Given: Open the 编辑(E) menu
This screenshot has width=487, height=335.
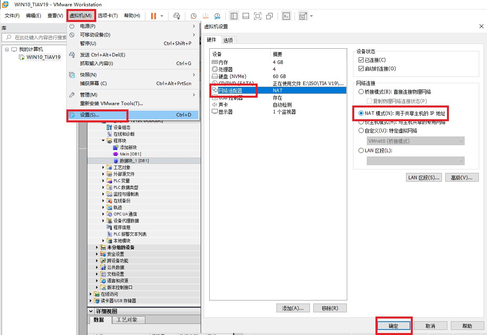Looking at the screenshot, I should (x=33, y=16).
